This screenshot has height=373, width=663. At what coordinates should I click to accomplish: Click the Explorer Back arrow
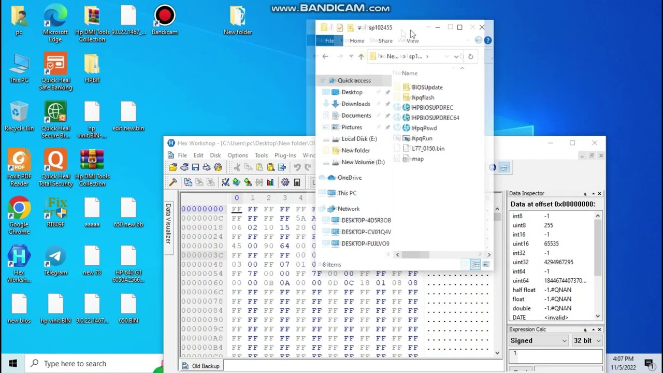point(325,56)
